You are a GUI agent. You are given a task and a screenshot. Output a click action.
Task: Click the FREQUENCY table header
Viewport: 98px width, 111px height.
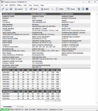(x=6, y=70)
